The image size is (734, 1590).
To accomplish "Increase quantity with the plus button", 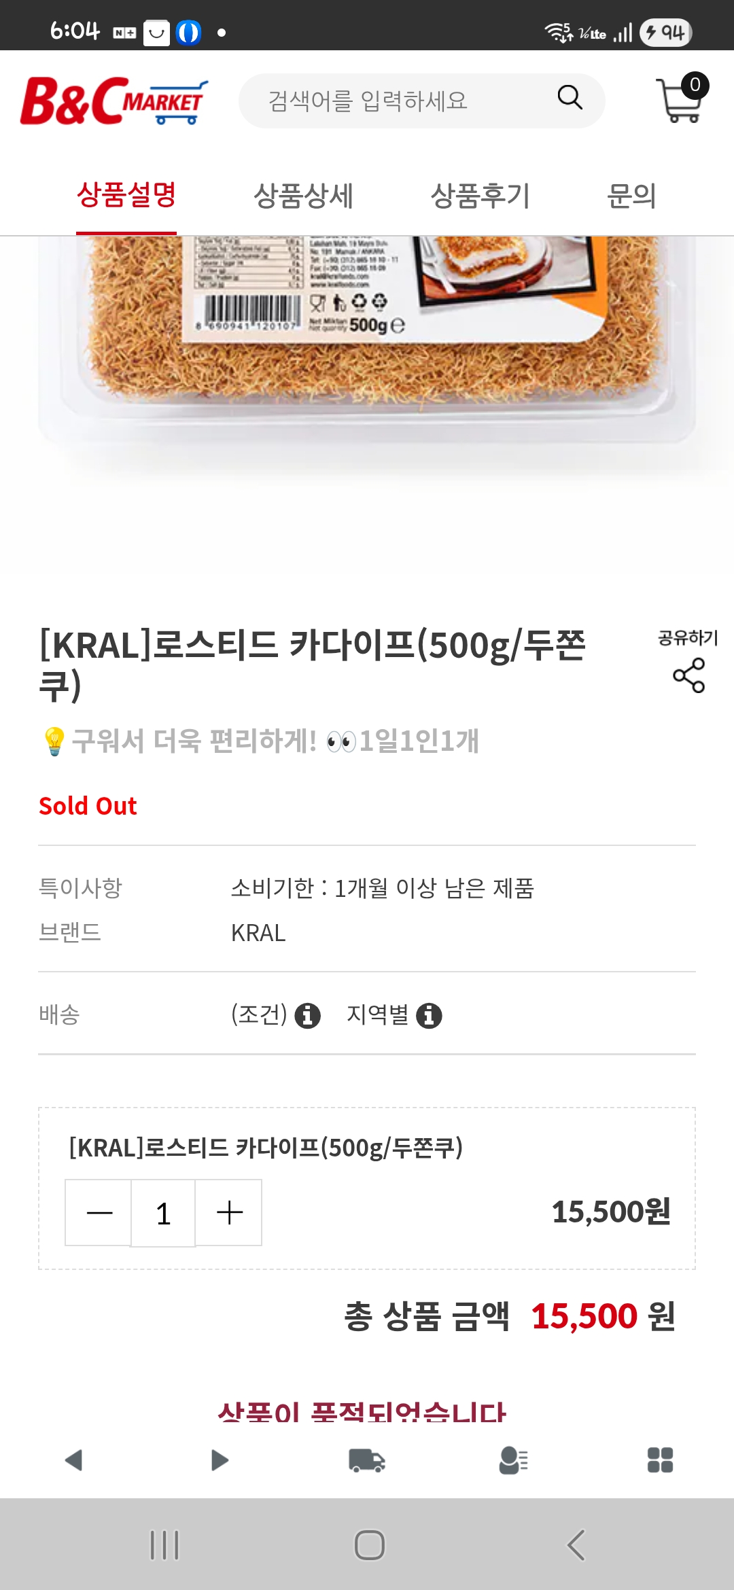I will 229,1213.
